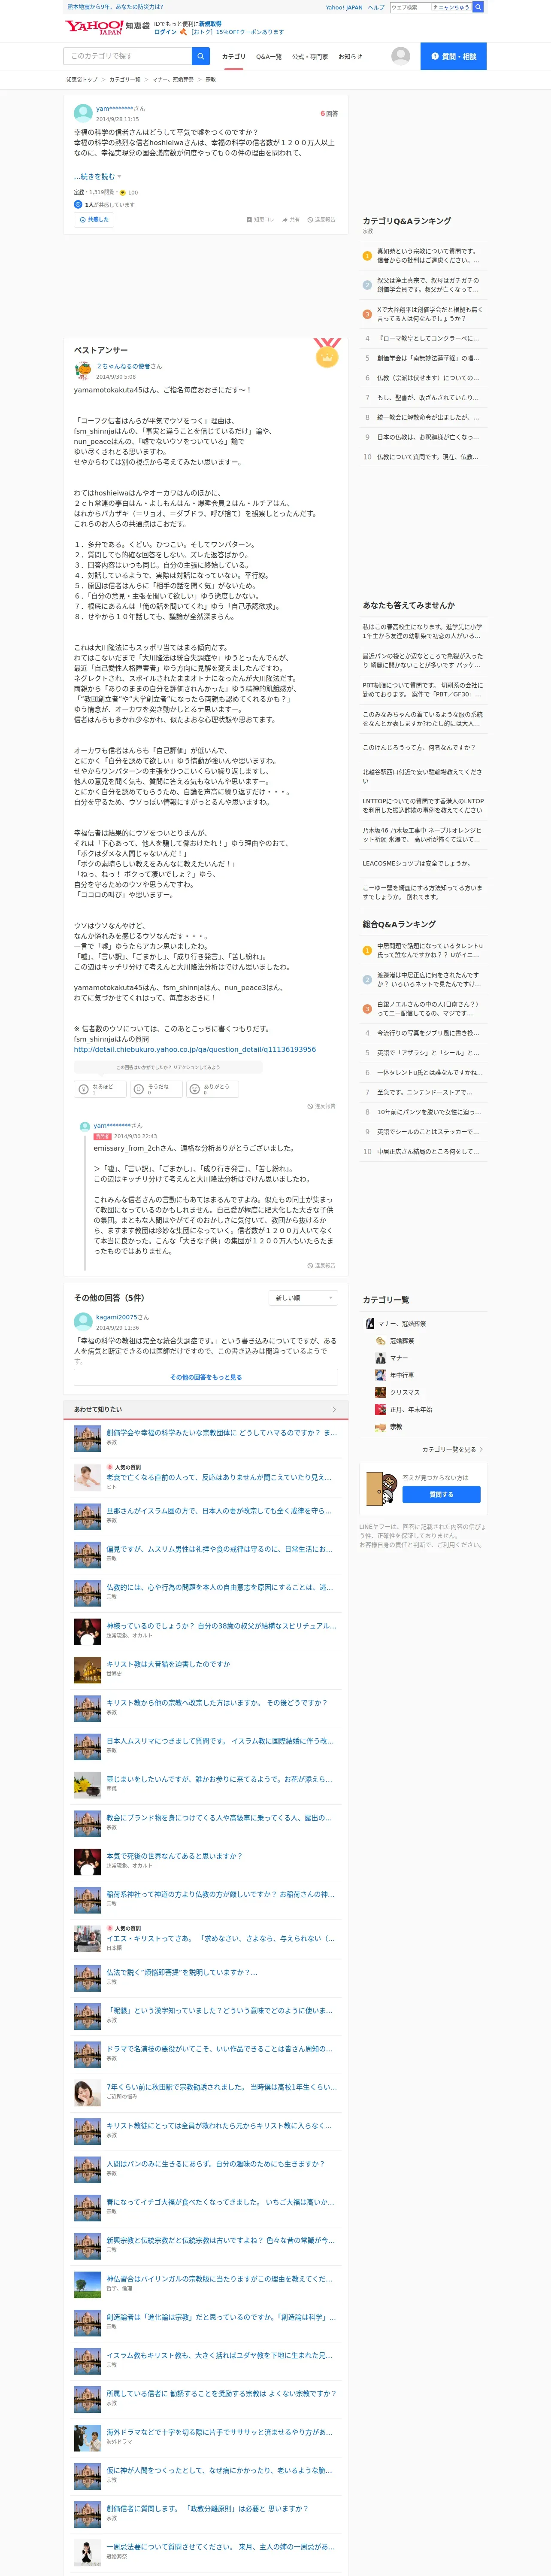The width and height of the screenshot is (551, 2576).
Task: Toggle the 共感した empathy button
Action: click(94, 219)
